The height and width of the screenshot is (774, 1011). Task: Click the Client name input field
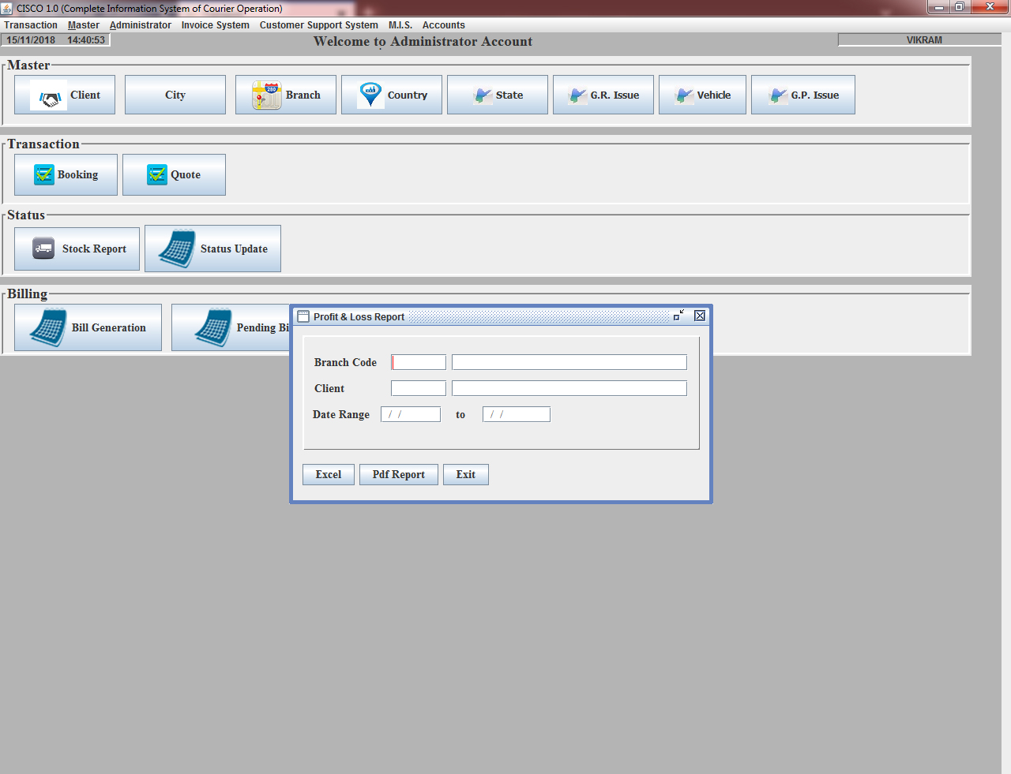tap(569, 388)
